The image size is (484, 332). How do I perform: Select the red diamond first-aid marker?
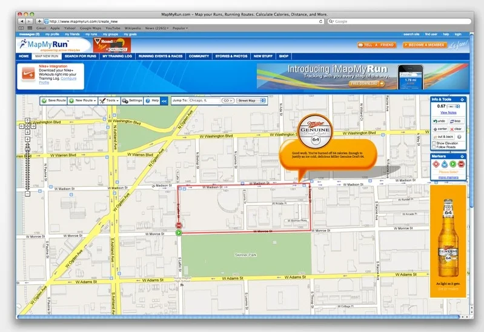(436, 164)
